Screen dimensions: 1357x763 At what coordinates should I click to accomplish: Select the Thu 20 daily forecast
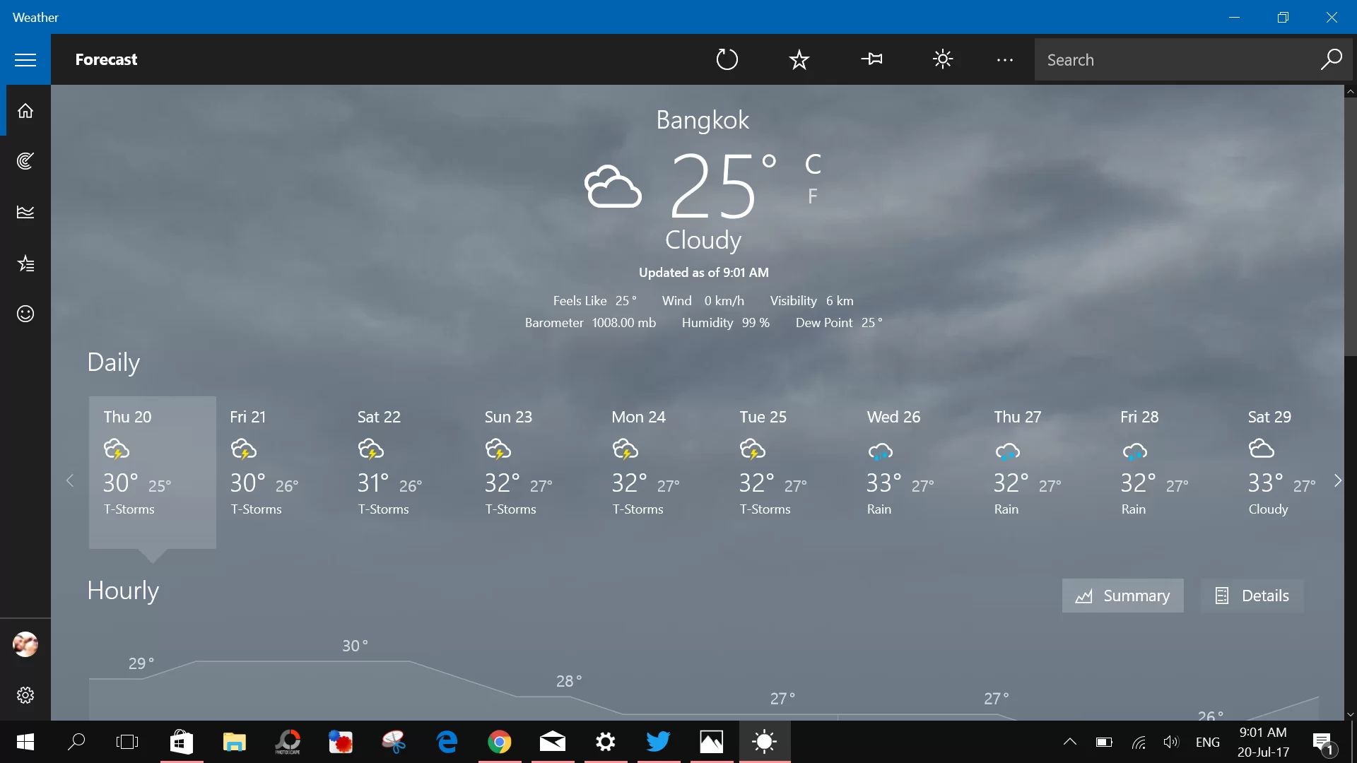153,472
